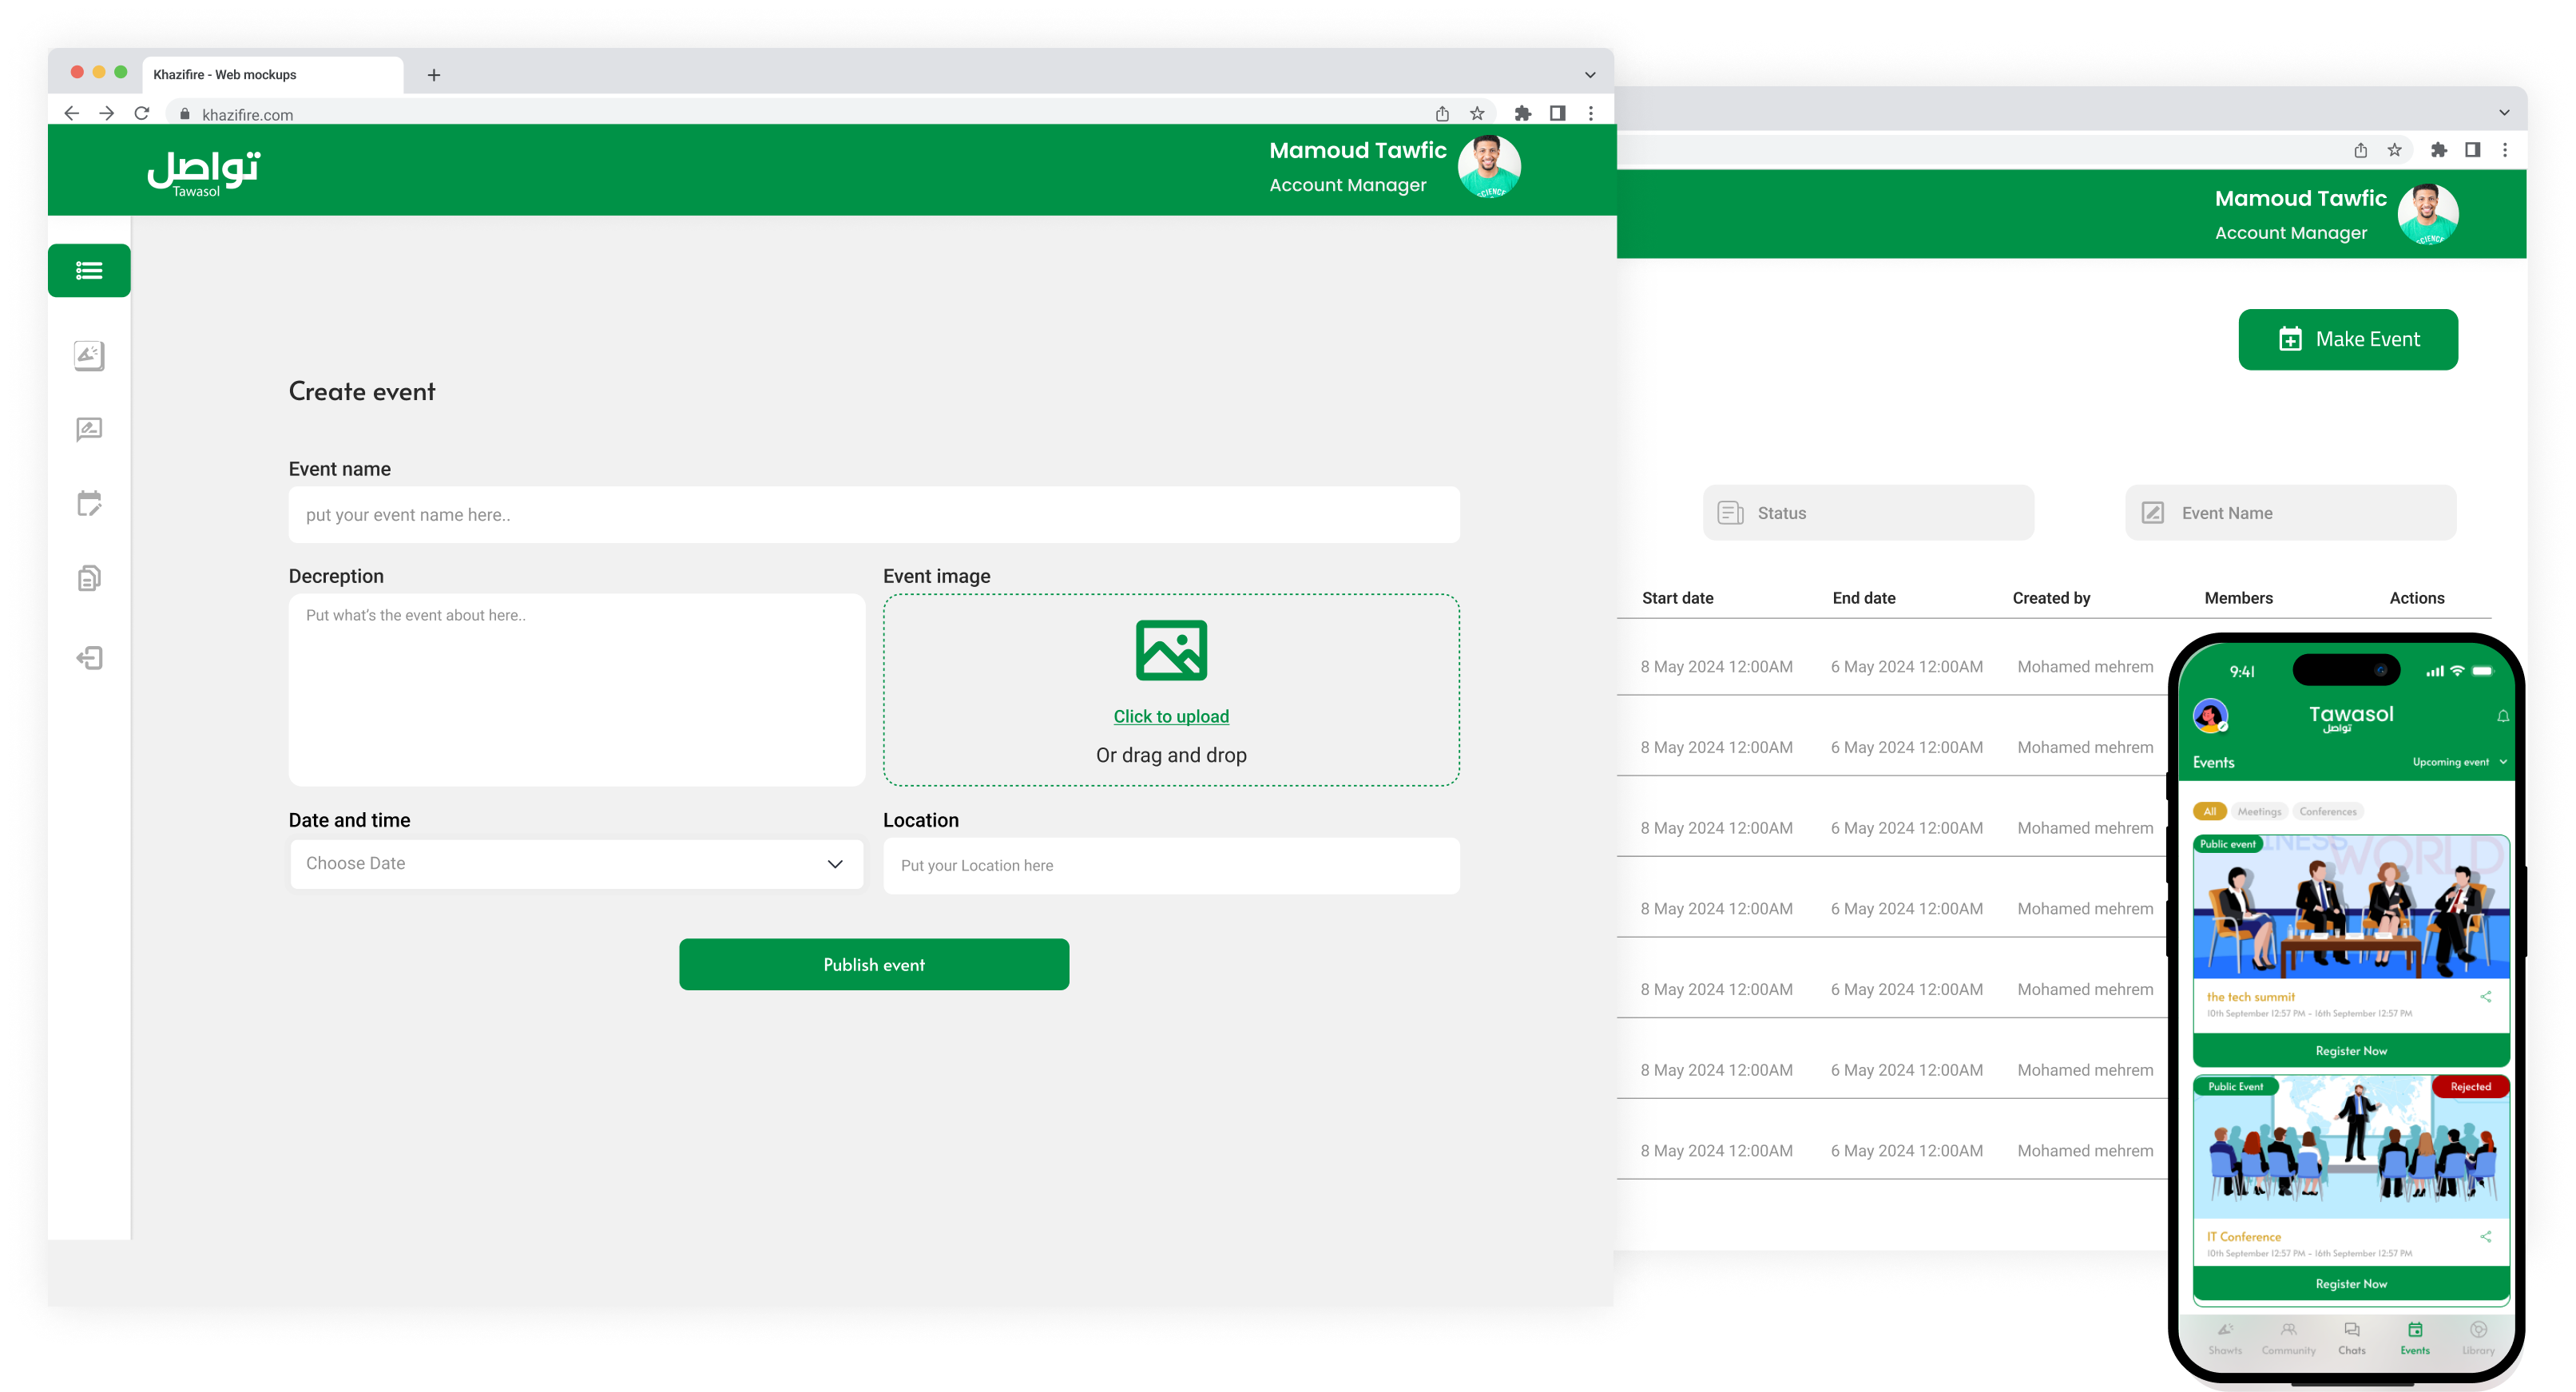Click the Event name input field
The width and height of the screenshot is (2576, 1392).
click(x=874, y=515)
